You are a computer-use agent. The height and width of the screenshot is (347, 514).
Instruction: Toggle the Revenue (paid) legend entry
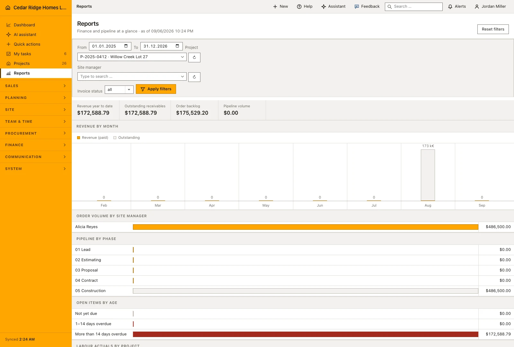[x=93, y=138]
